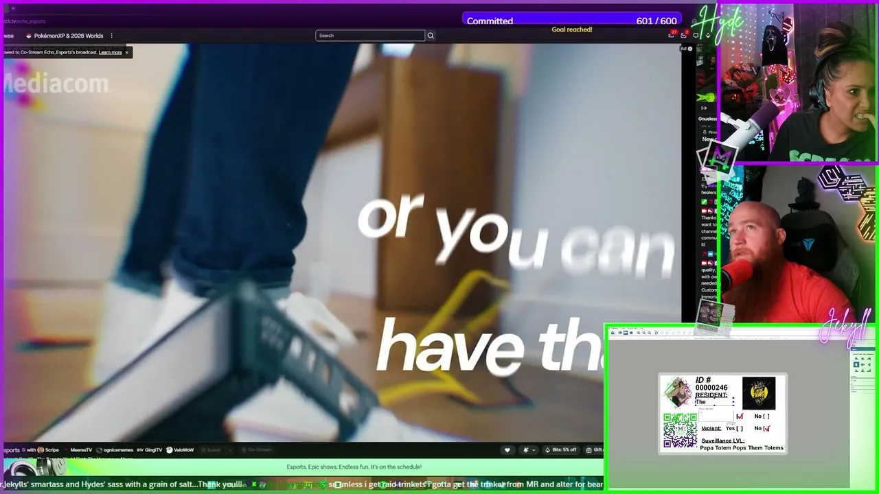Click the Goal reached! label

(572, 30)
